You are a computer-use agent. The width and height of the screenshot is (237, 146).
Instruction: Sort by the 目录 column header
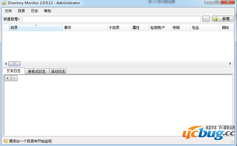pos(36,28)
